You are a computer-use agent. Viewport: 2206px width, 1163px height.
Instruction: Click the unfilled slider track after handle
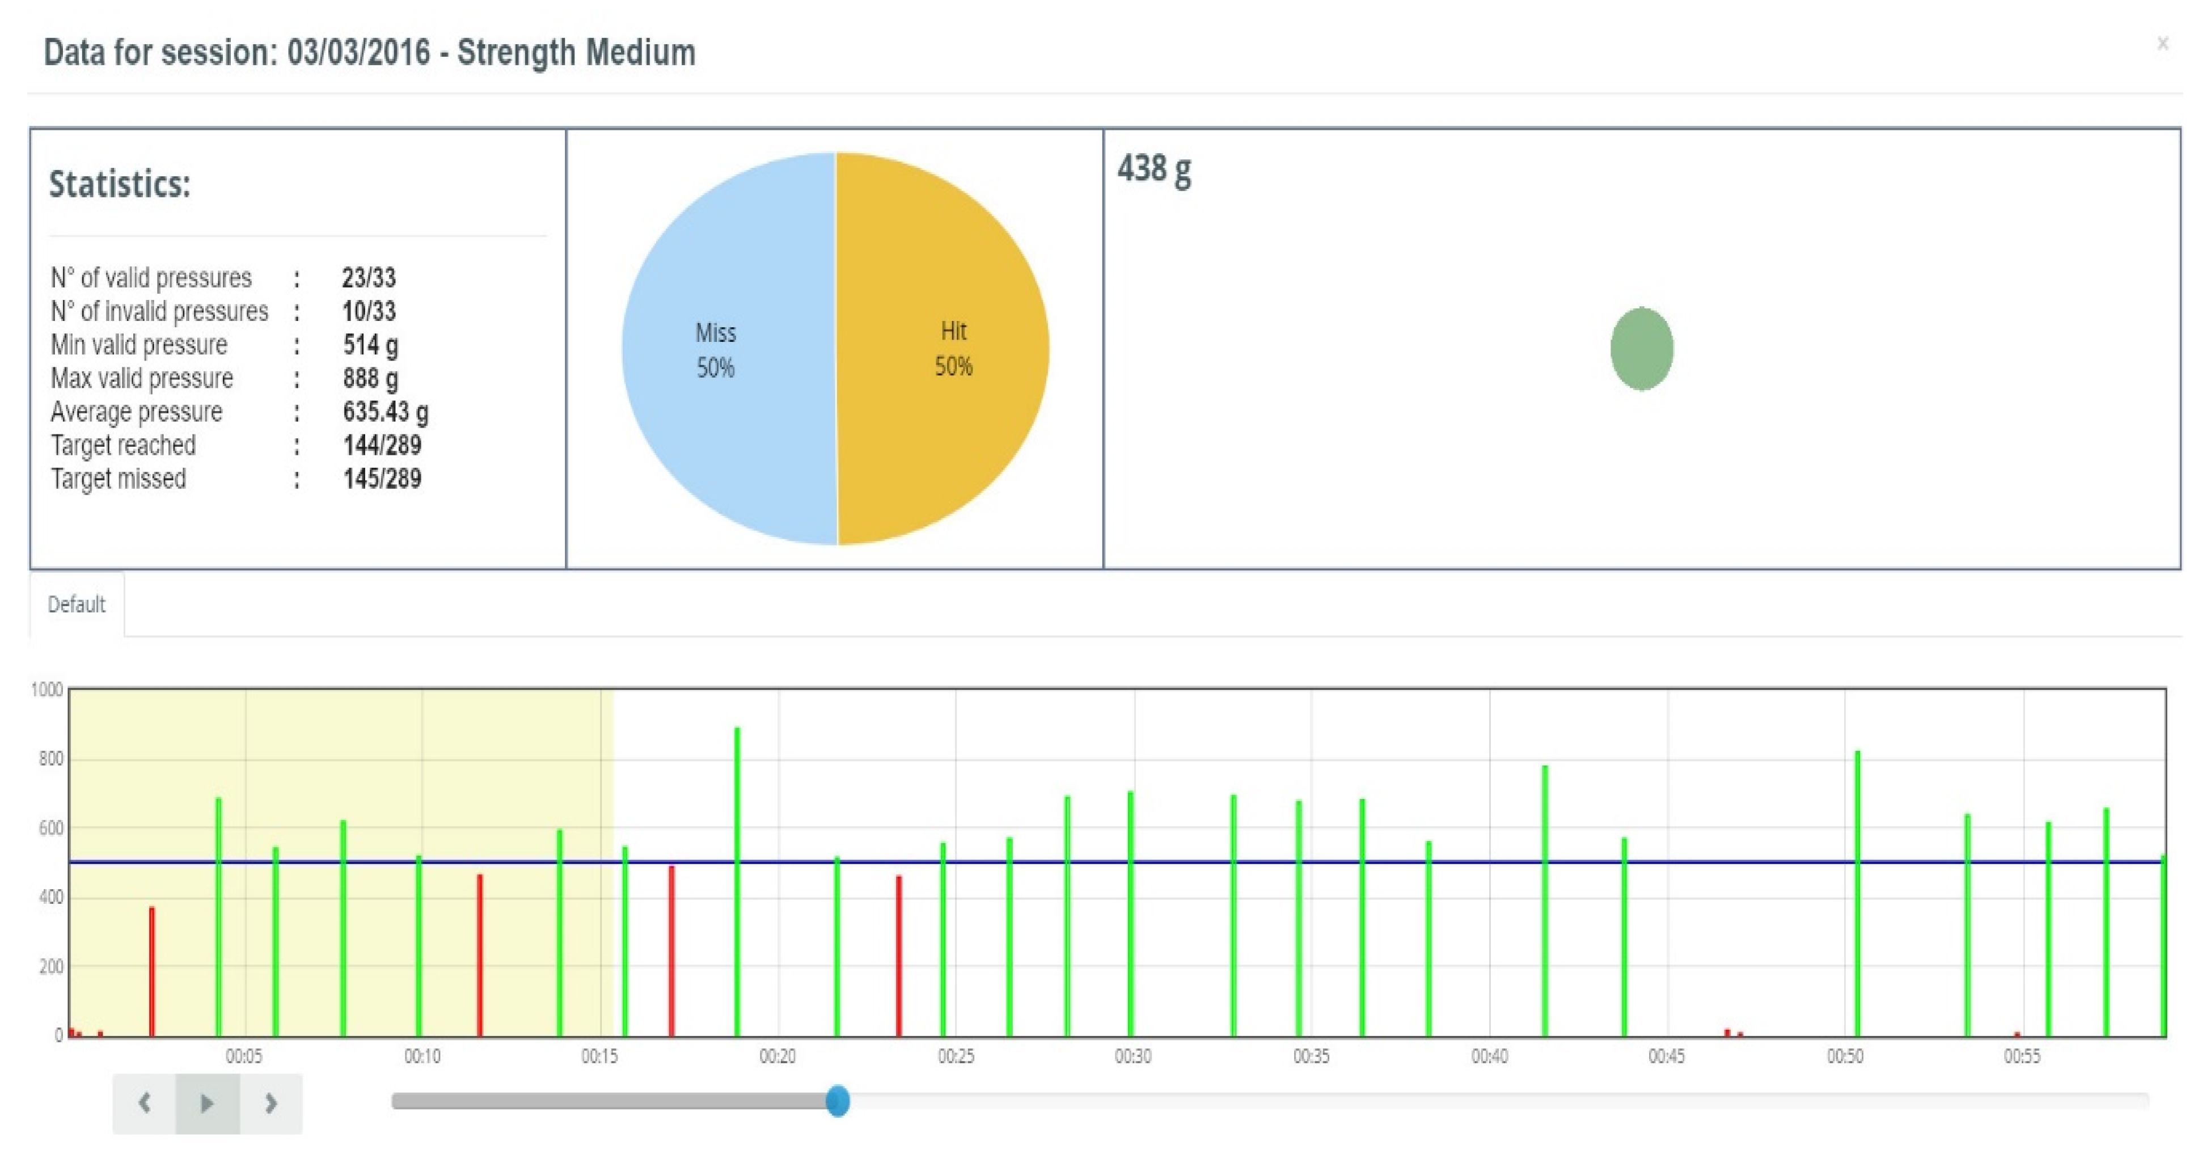click(x=1499, y=1101)
